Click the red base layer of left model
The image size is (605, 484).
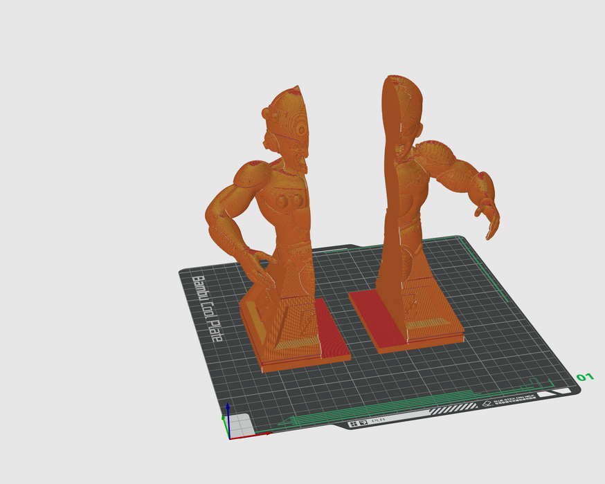(x=331, y=332)
